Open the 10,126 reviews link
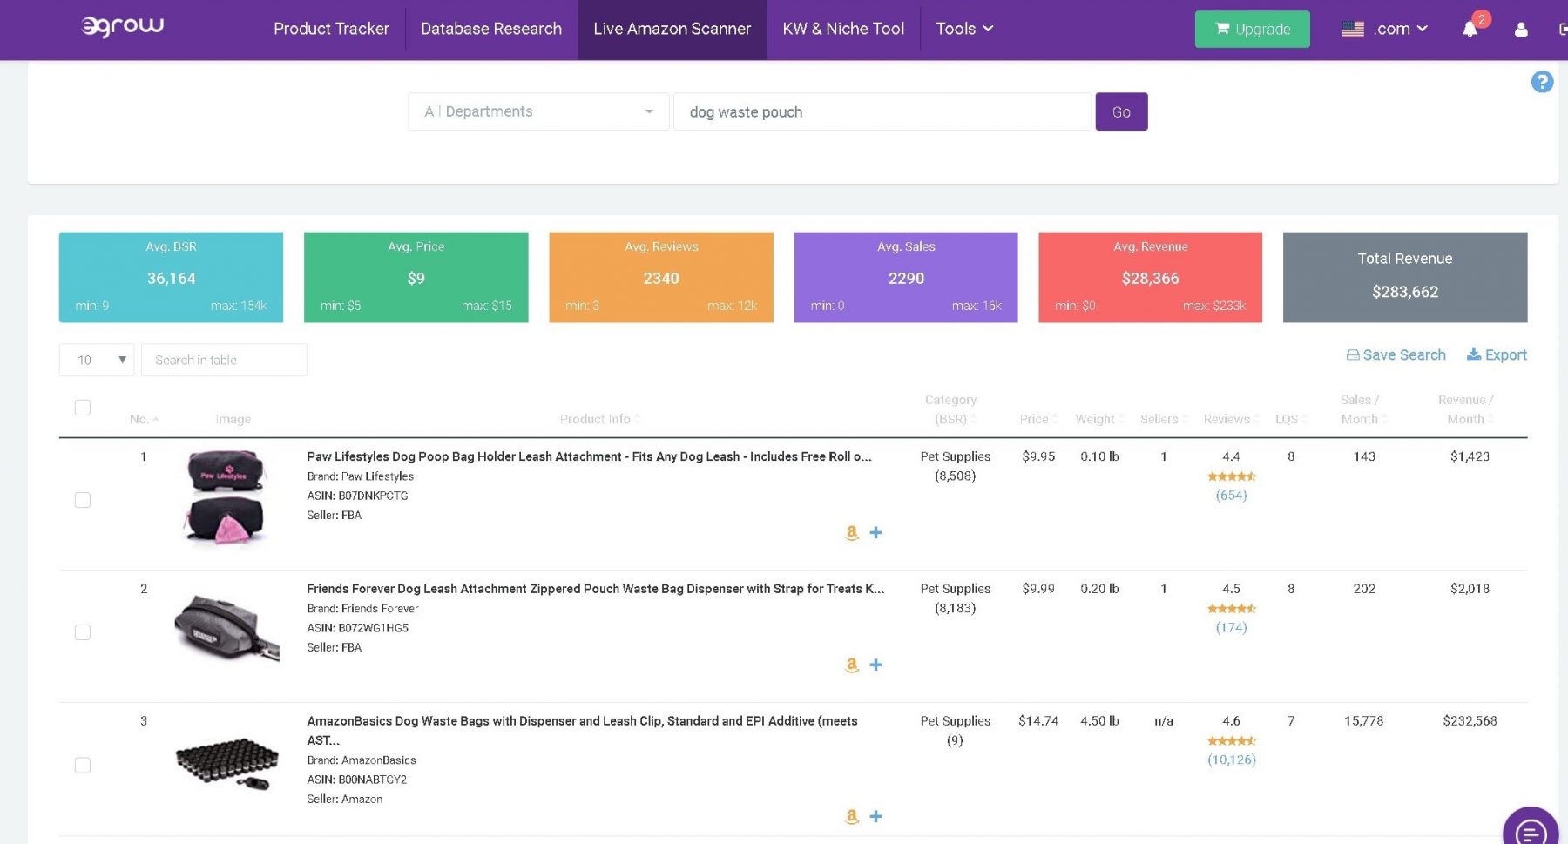The width and height of the screenshot is (1568, 844). pyautogui.click(x=1231, y=760)
